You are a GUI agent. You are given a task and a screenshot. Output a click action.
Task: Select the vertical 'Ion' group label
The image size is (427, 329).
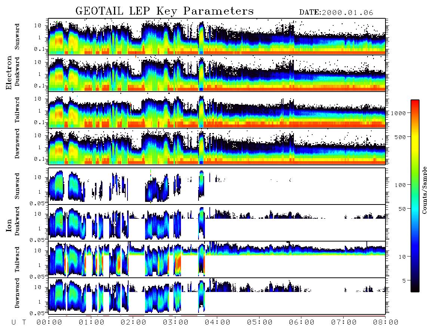9,225
